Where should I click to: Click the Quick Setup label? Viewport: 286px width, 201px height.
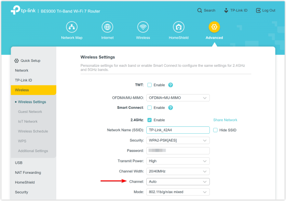30,61
